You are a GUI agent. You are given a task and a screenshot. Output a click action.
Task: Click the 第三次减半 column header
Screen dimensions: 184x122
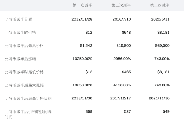coord(160,5)
